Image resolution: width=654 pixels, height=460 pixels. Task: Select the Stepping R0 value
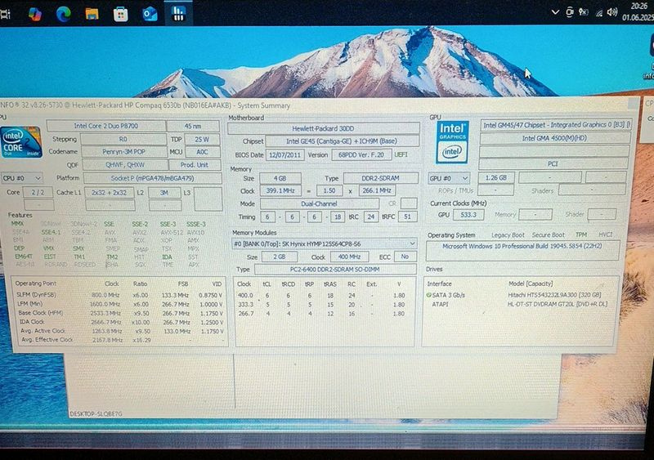click(x=123, y=139)
